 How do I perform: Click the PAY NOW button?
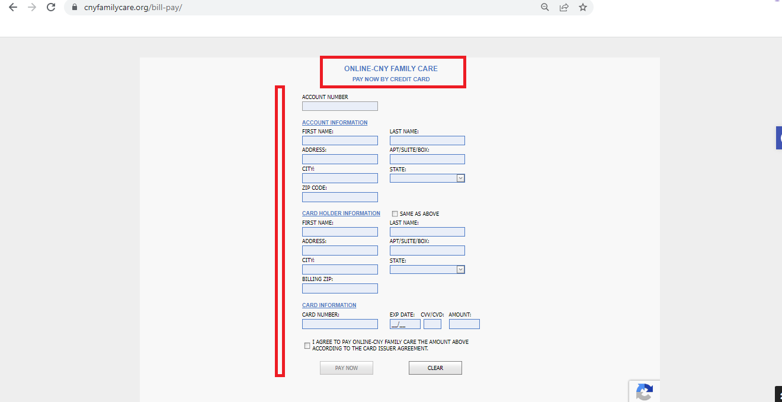coord(346,368)
